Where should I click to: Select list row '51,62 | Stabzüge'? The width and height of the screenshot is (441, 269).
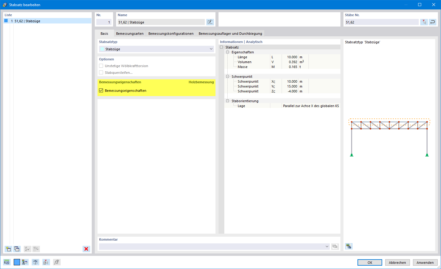pyautogui.click(x=47, y=21)
